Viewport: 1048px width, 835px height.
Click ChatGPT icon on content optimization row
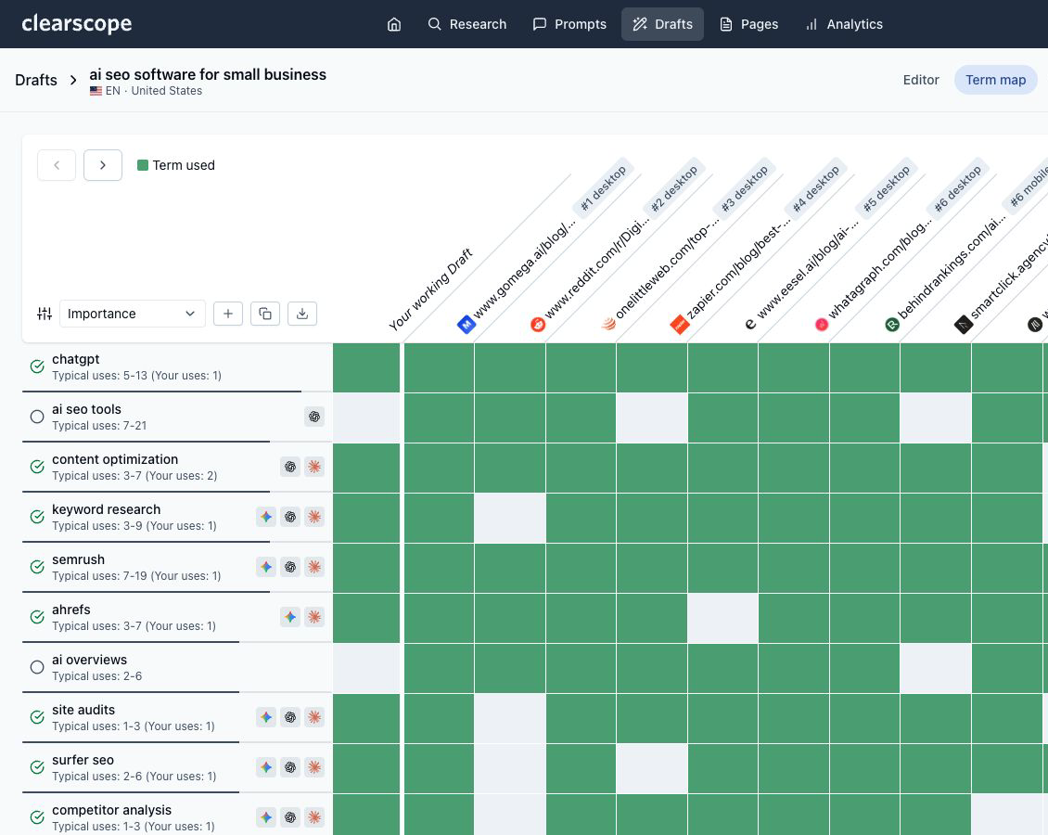(290, 467)
